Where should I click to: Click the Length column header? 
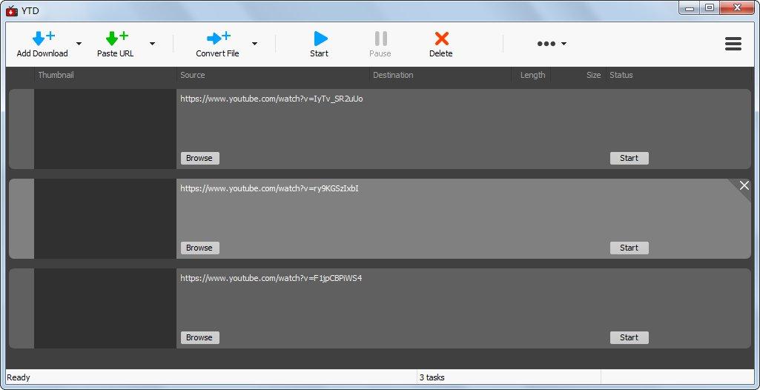(532, 75)
